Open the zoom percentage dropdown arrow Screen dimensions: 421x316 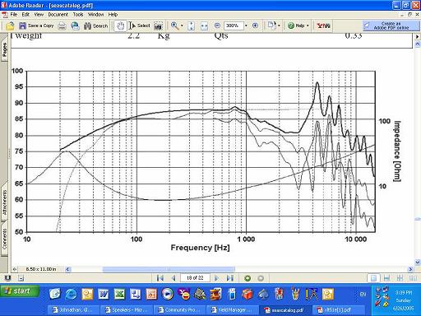[246, 26]
